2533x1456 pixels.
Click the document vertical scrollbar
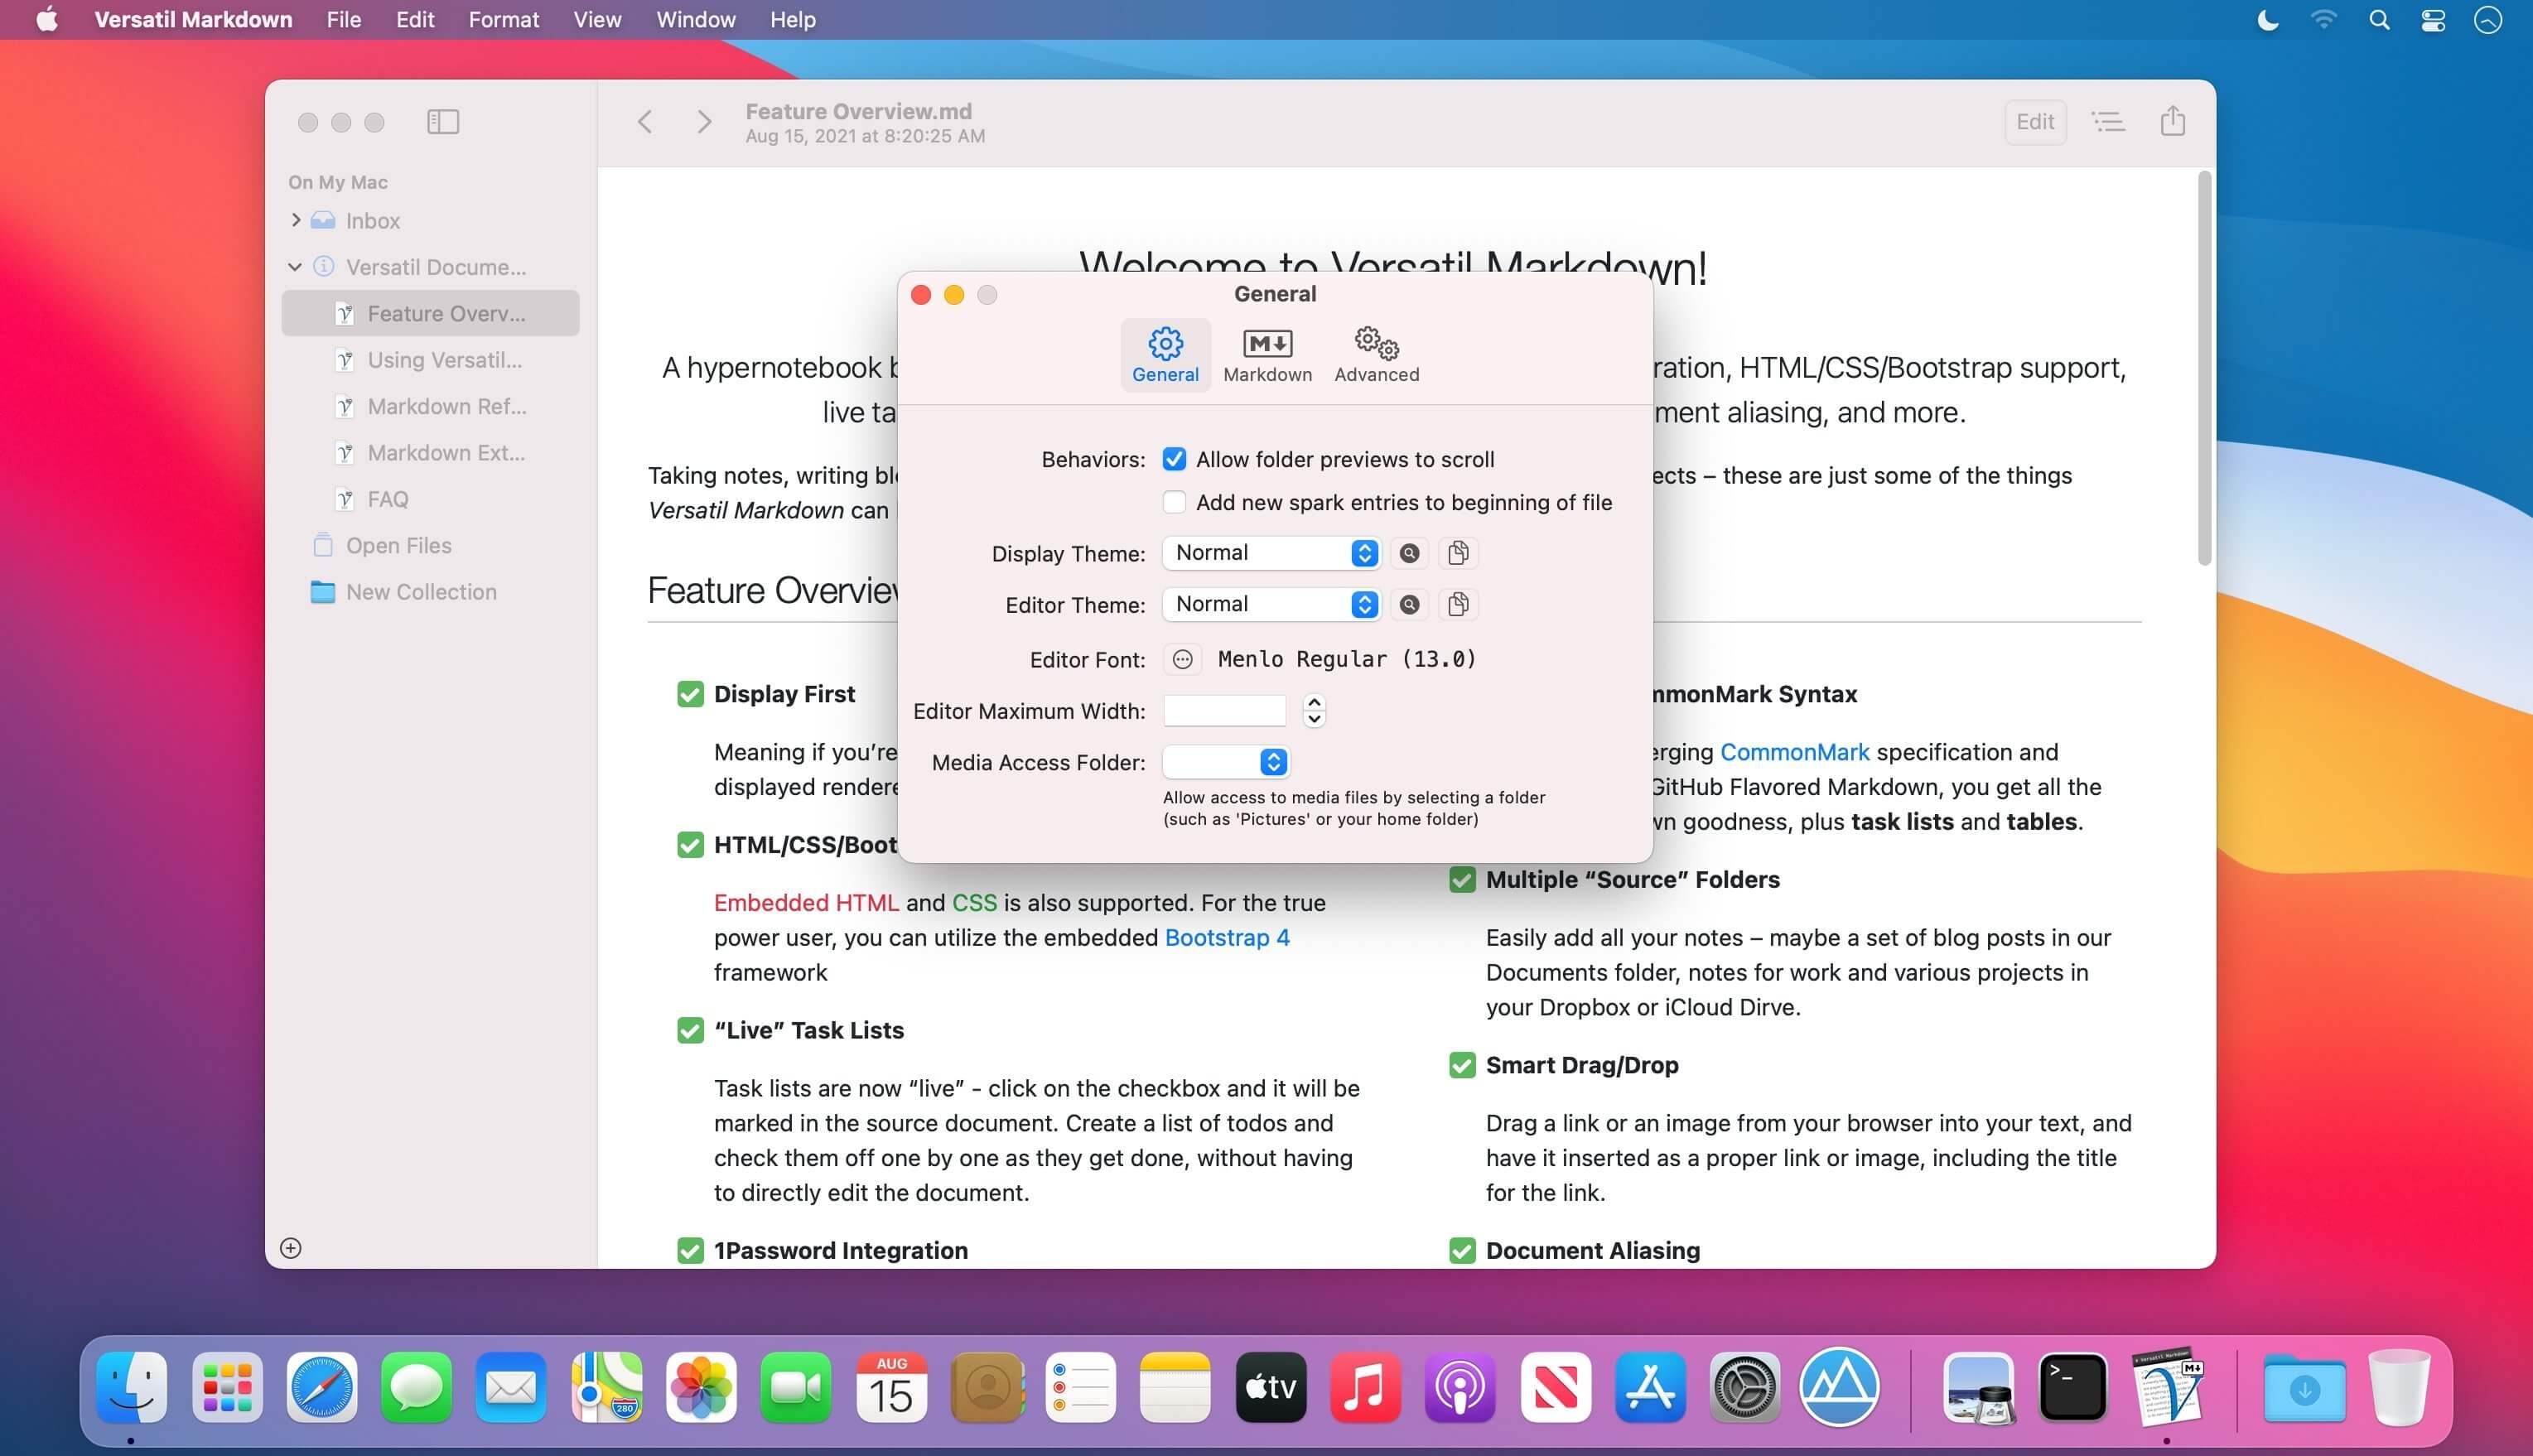[2203, 368]
